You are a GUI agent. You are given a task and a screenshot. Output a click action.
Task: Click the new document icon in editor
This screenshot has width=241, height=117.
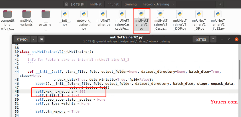coord(41,39)
